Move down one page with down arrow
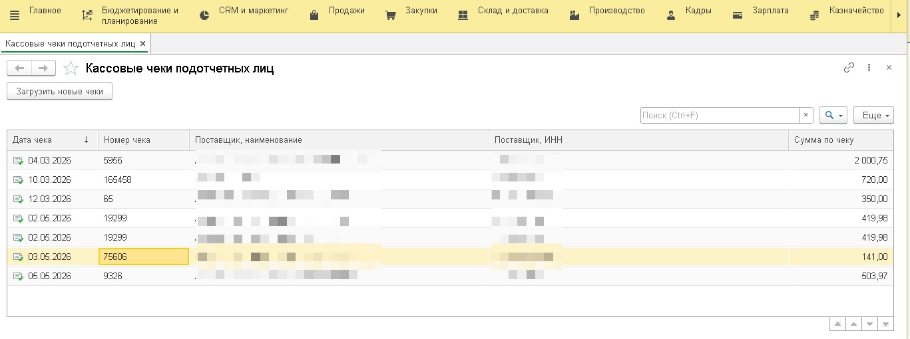 (x=869, y=324)
